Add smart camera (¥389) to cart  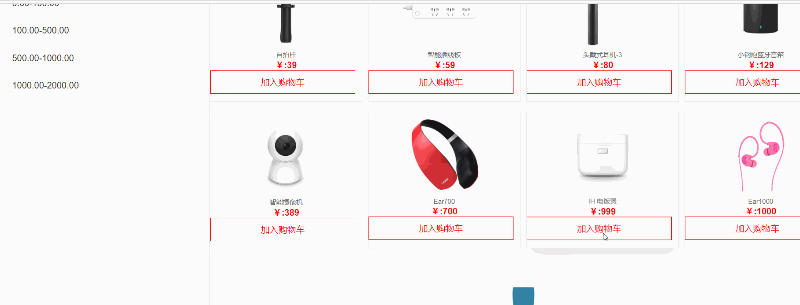pos(283,230)
